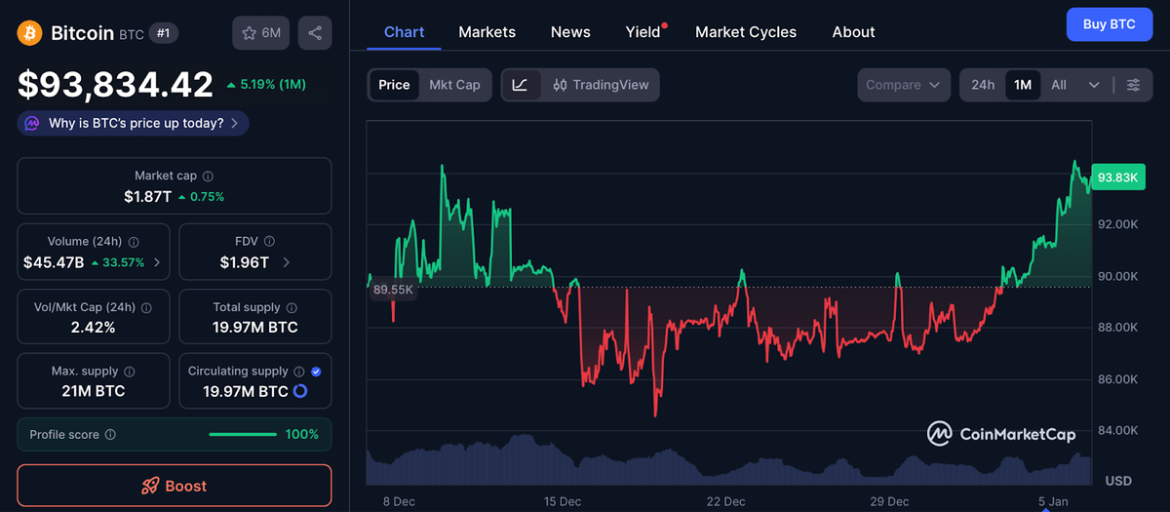Click the Bitcoin logo icon
Screen dimensions: 1170x512
point(29,33)
